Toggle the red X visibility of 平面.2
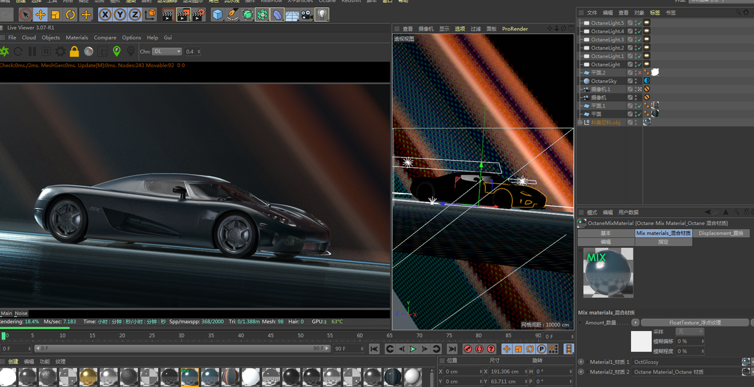754x387 pixels. pos(639,73)
